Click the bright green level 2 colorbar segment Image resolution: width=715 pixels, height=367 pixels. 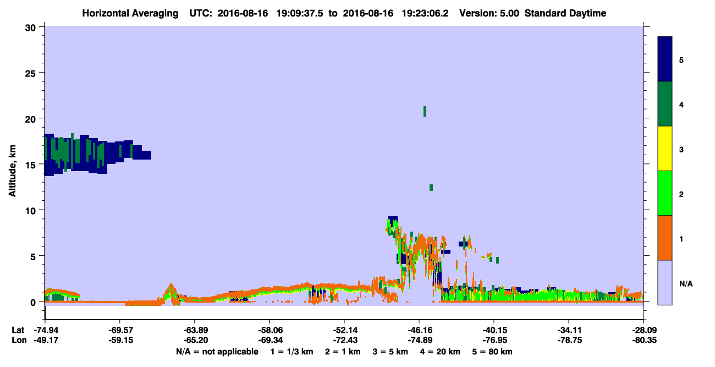click(665, 193)
